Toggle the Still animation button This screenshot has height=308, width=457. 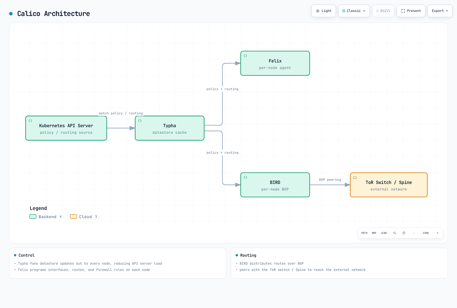click(x=383, y=11)
